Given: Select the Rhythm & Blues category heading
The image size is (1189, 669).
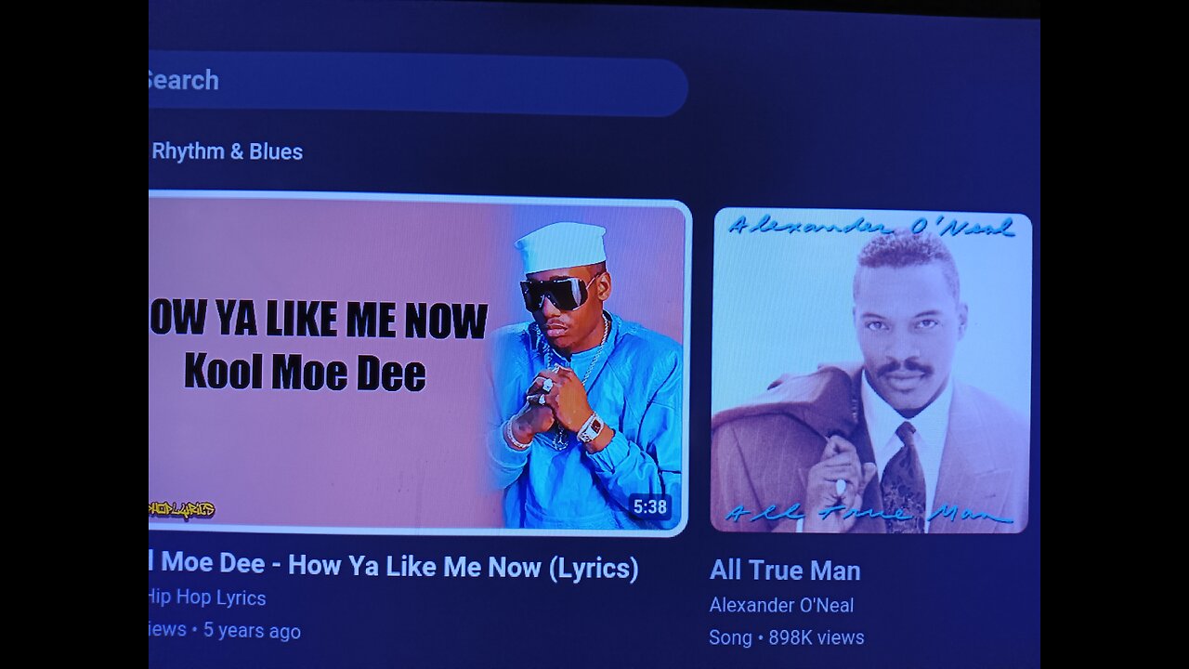Looking at the screenshot, I should [228, 151].
